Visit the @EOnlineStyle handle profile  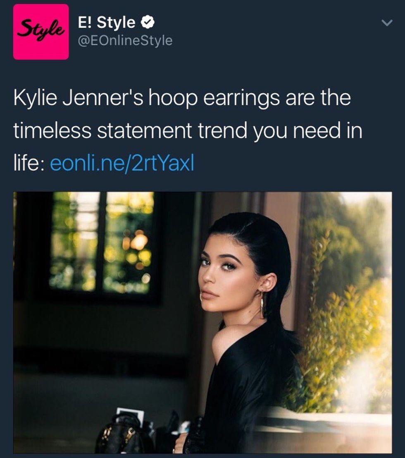point(125,40)
